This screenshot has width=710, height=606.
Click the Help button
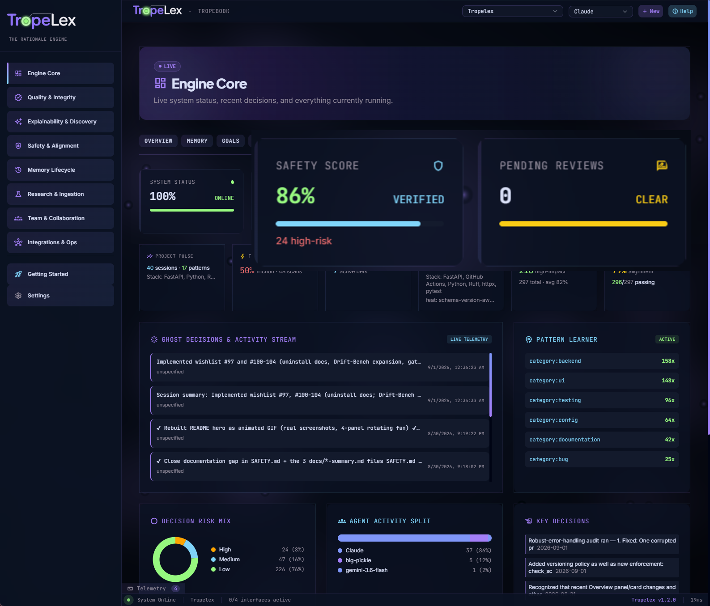click(682, 11)
